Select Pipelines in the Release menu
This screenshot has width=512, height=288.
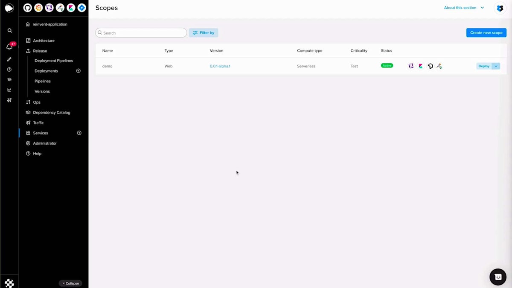tap(43, 81)
